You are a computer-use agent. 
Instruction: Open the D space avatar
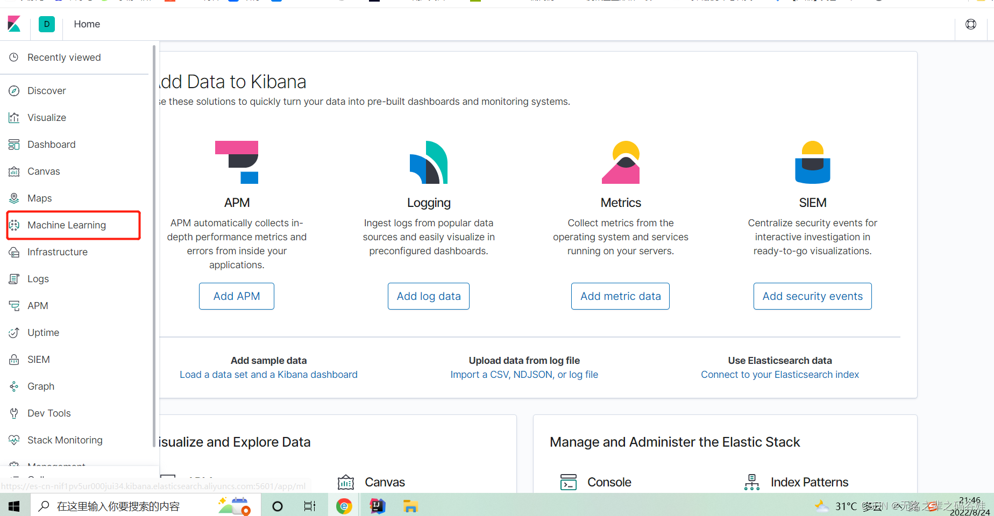click(x=47, y=24)
